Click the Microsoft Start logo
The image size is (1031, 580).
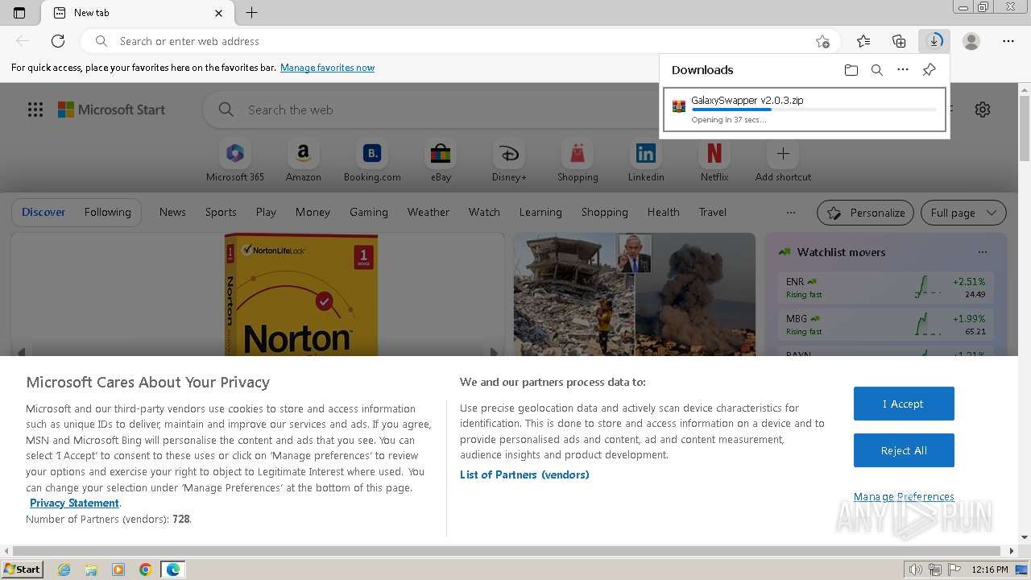coord(111,110)
